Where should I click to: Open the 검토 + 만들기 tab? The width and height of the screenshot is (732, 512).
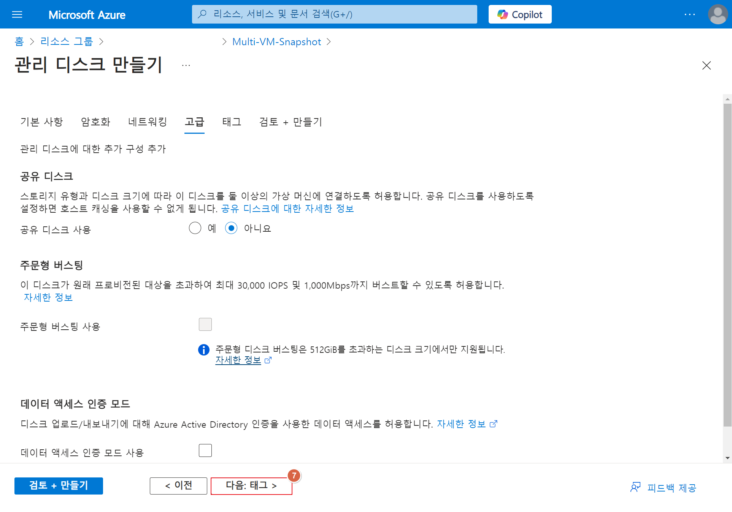click(291, 122)
